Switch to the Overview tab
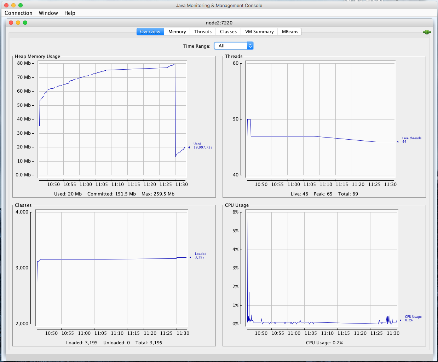This screenshot has width=438, height=362. pos(150,32)
